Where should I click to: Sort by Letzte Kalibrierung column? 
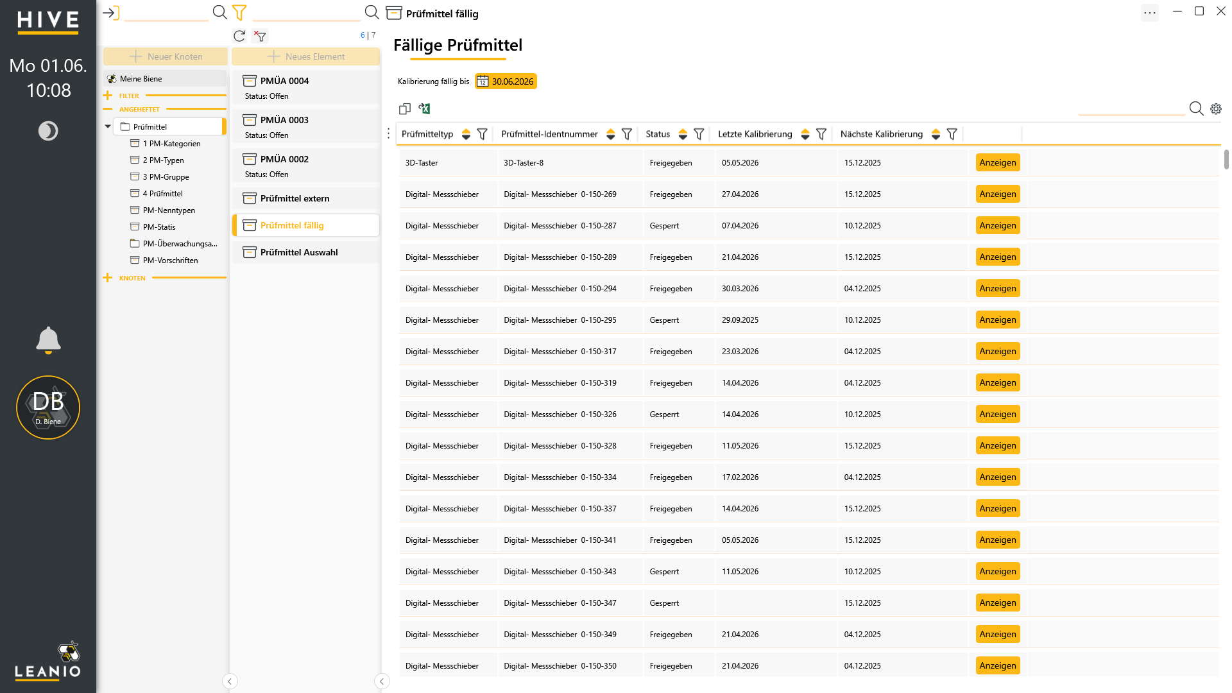805,134
